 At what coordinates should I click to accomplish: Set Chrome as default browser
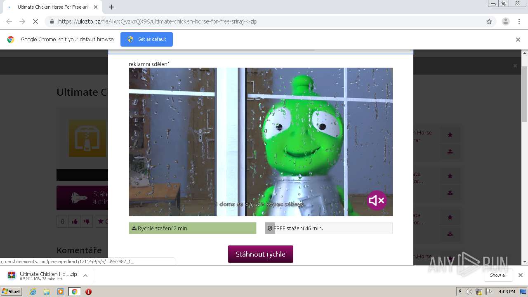pos(146,39)
